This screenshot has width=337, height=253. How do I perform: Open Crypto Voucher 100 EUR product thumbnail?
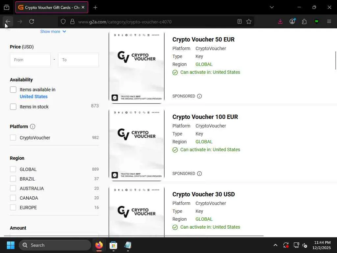point(137,145)
